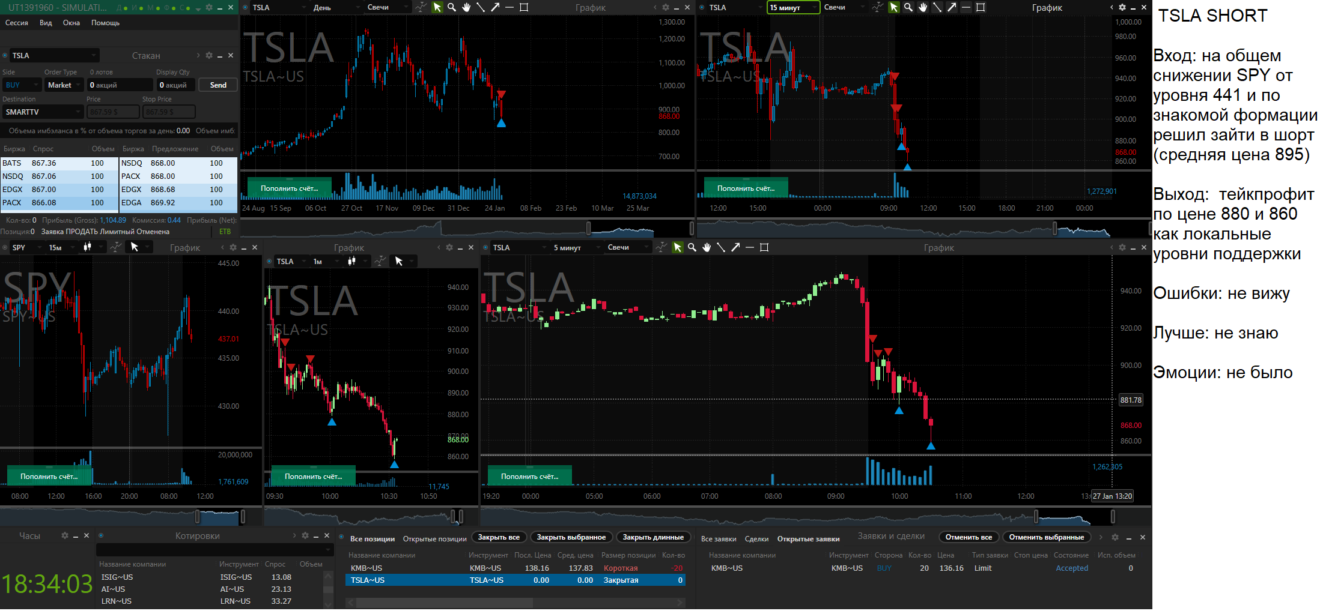Select the arrow drawing tool in the daily TSLA chart
The image size is (1323, 611).
click(495, 7)
